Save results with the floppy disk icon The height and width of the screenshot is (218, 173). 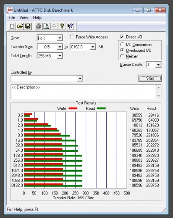pyautogui.click(x=28, y=26)
